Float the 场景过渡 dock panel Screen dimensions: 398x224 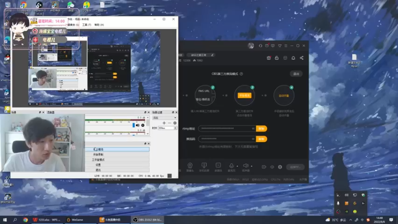[x=173, y=112]
